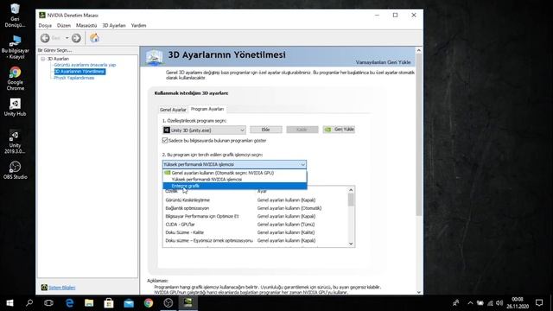This screenshot has width=553, height=311.
Task: Click the main panel vertical scrollbar
Action: click(x=419, y=135)
